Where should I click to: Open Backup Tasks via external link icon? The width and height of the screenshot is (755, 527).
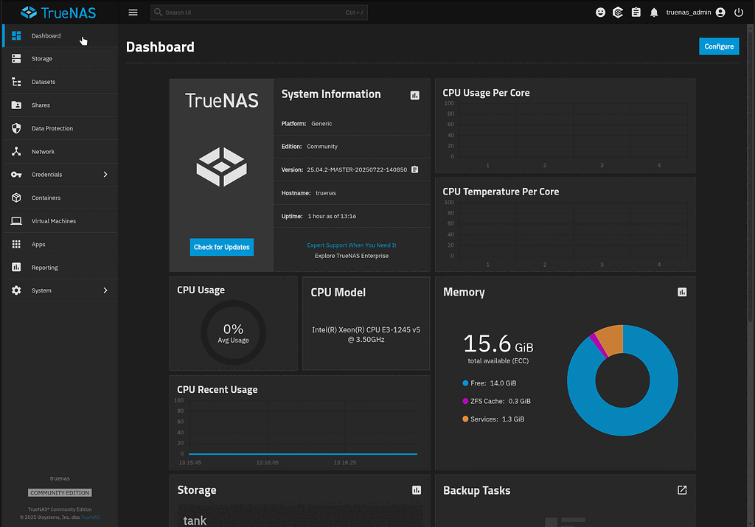[x=681, y=489]
